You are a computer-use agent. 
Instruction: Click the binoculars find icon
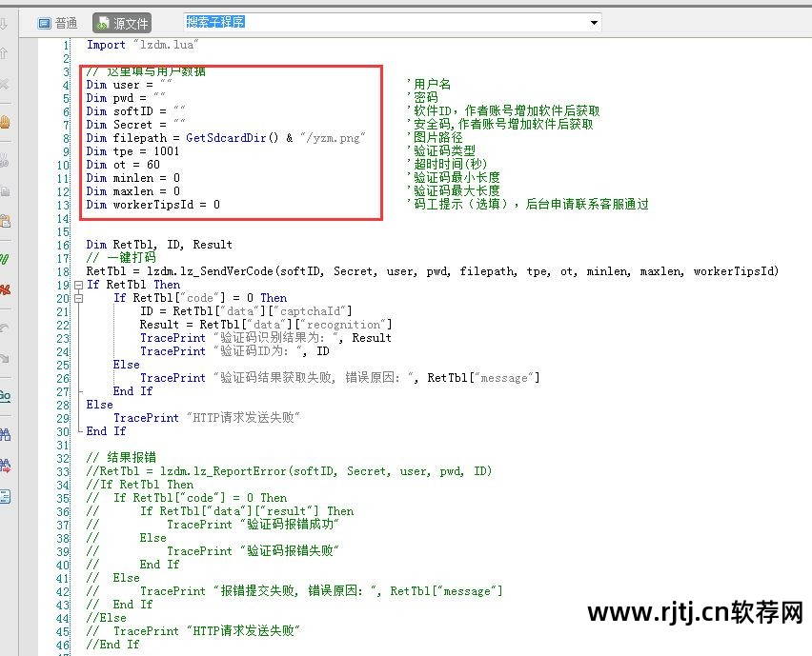(5, 434)
